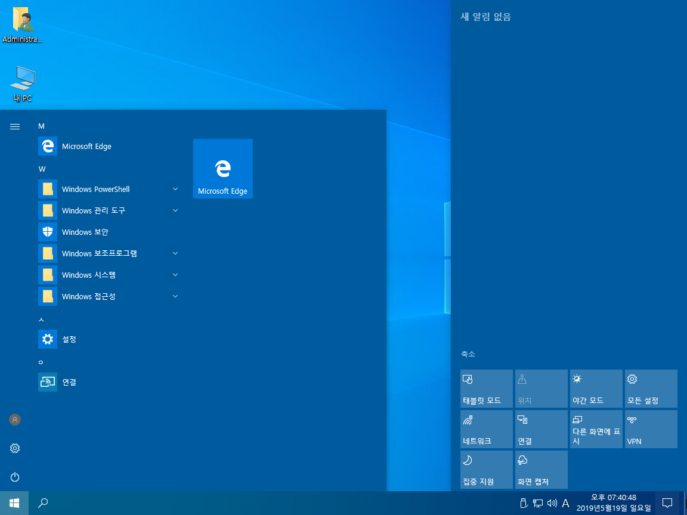Toggle the VPN quick action tile

click(651, 429)
